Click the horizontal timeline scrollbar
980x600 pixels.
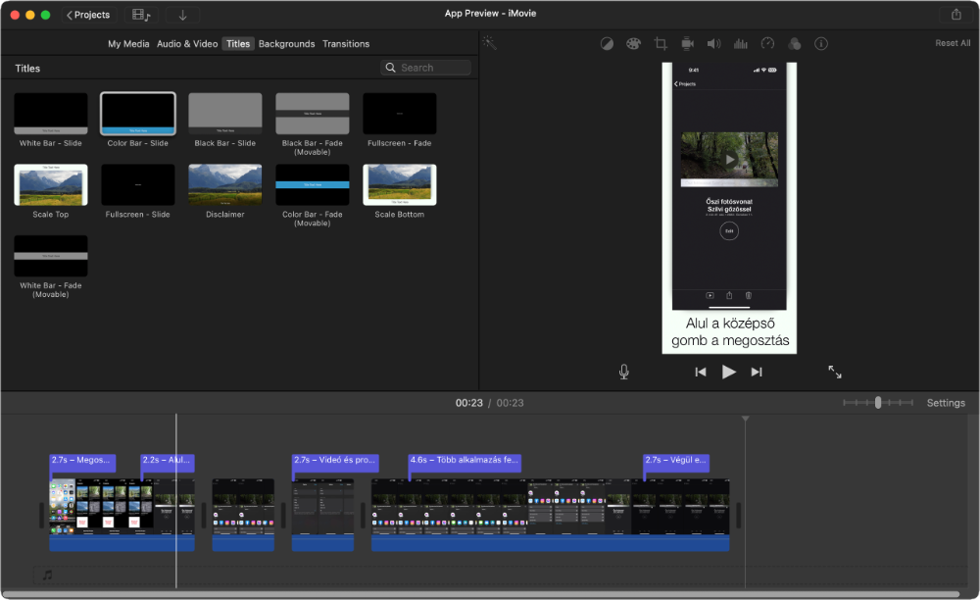coord(480,594)
